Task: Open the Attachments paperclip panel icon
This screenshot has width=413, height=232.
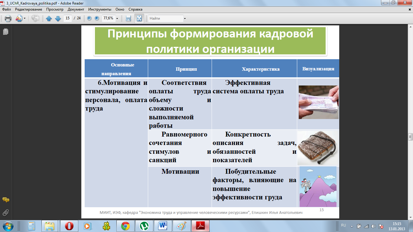Action: point(5,213)
